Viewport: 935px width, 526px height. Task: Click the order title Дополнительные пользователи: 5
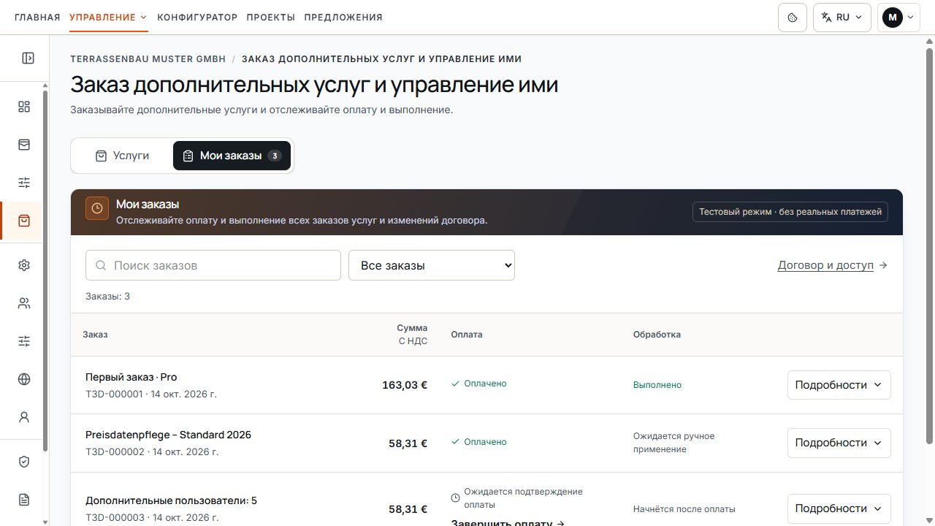171,501
